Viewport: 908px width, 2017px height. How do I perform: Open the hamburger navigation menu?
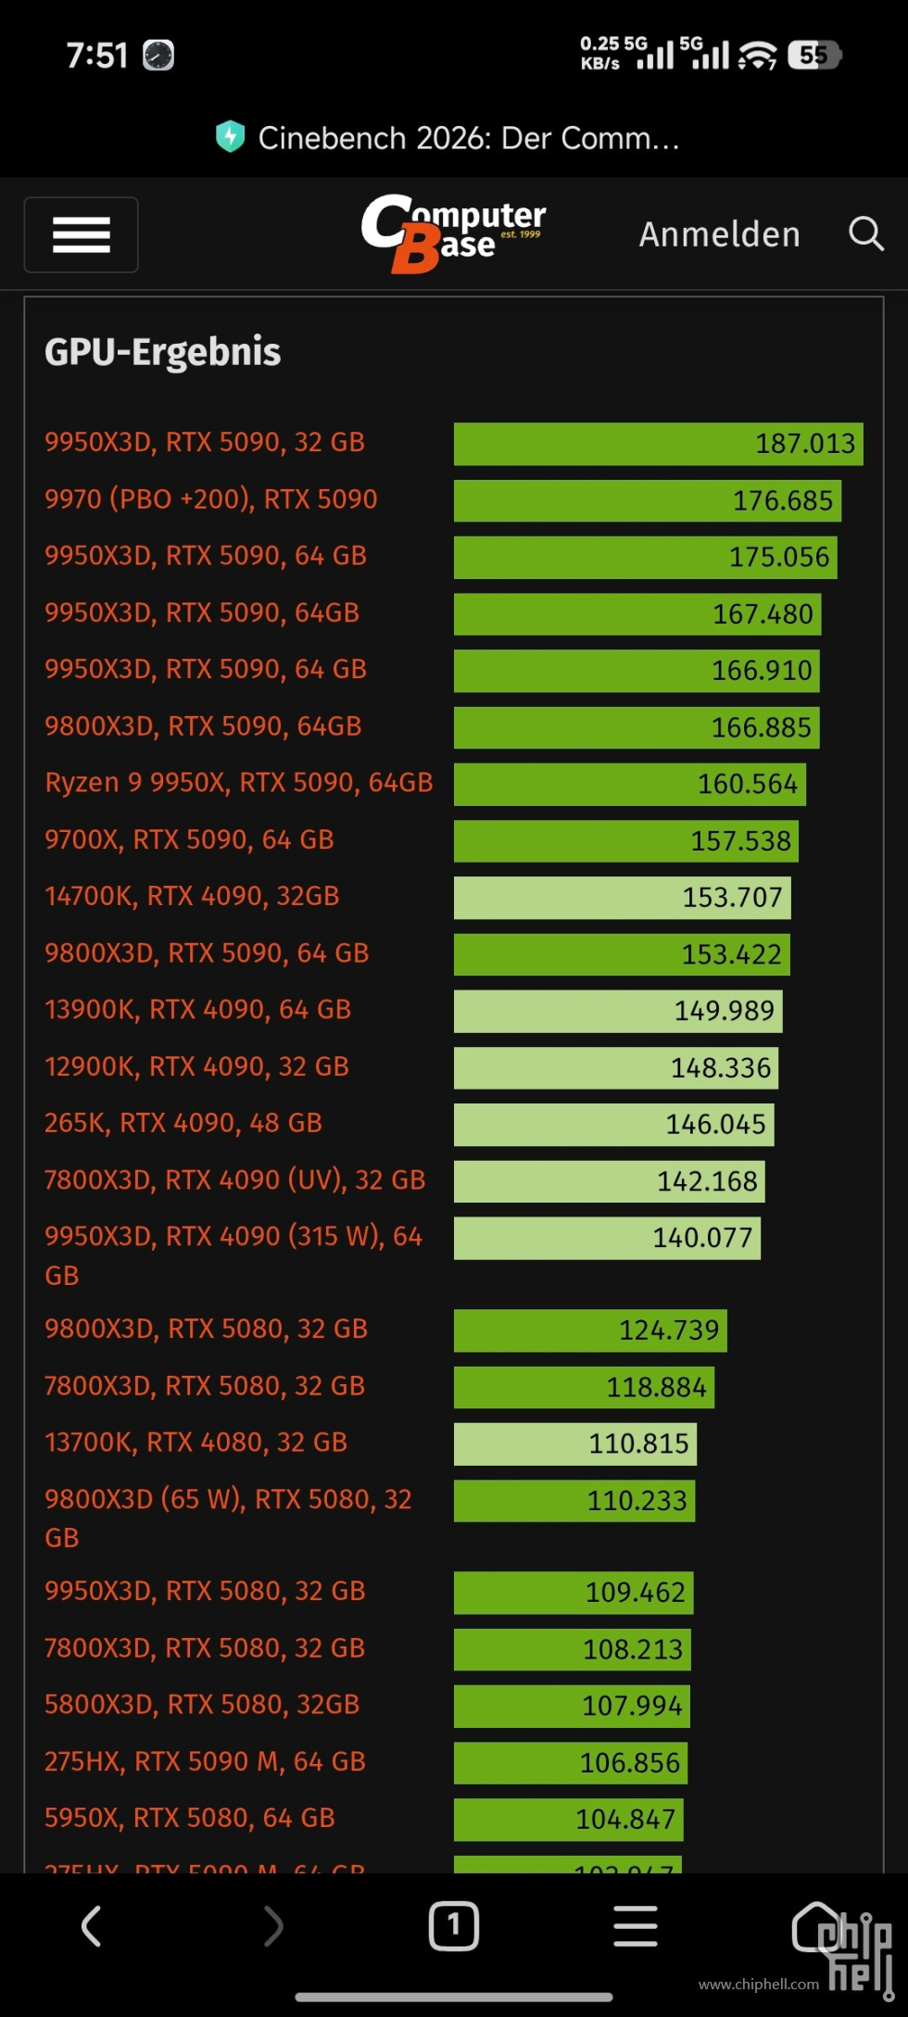click(x=81, y=234)
